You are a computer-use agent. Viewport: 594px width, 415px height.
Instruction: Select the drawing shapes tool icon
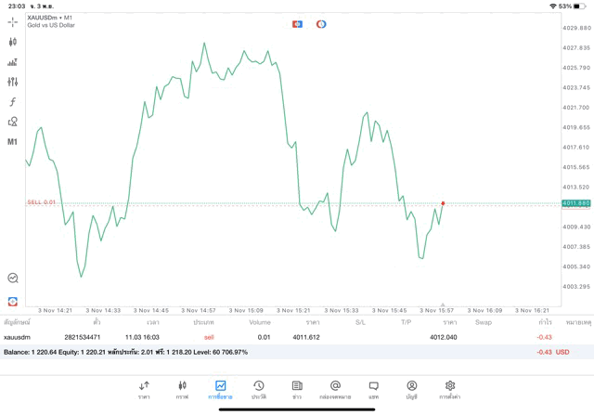coord(13,122)
